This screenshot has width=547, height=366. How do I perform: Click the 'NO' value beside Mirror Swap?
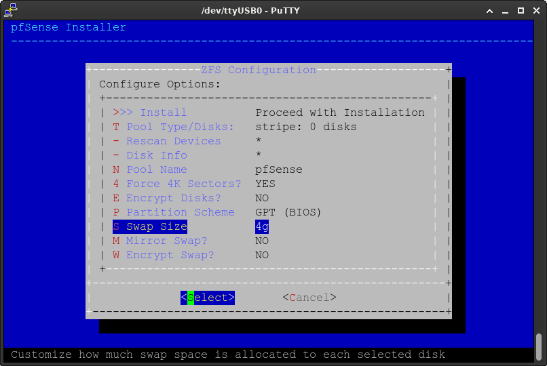pyautogui.click(x=262, y=241)
